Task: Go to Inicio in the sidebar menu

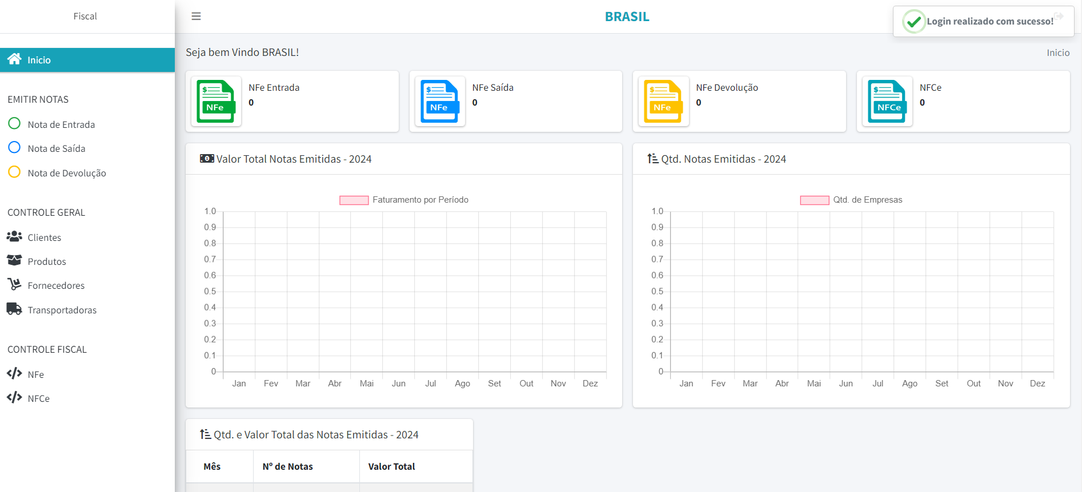Action: point(39,60)
